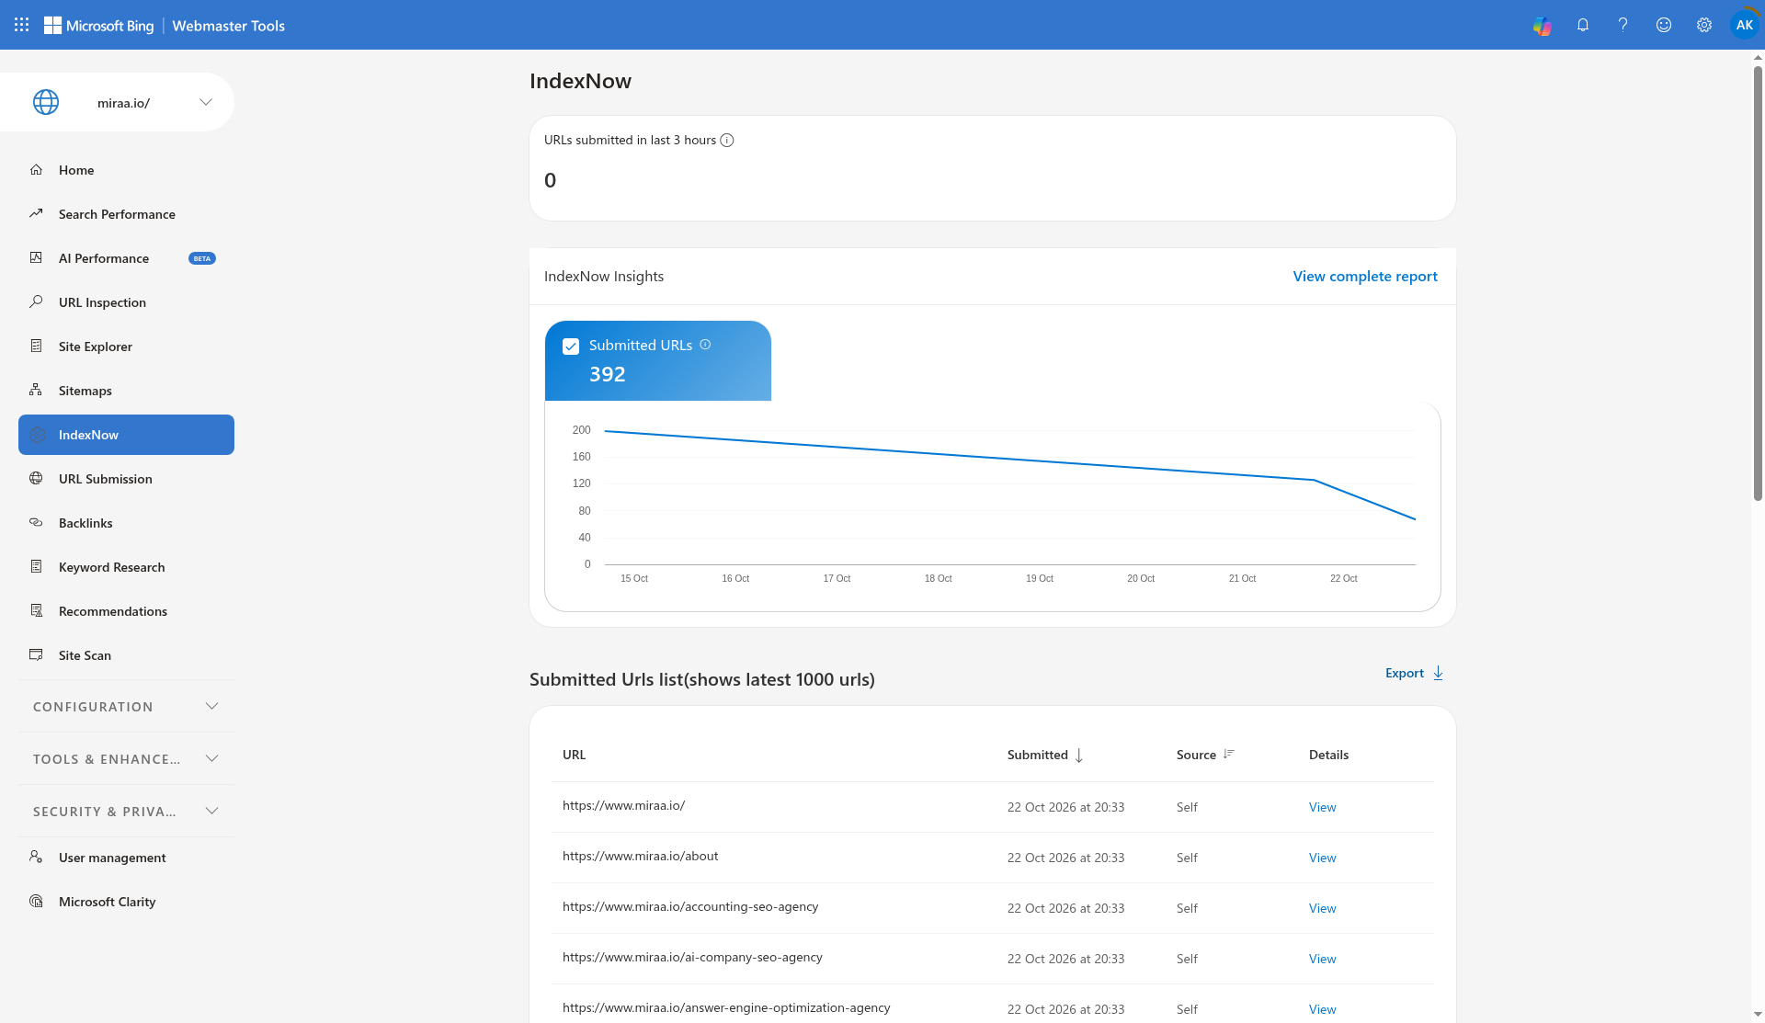Open the help question mark icon

click(x=1623, y=26)
